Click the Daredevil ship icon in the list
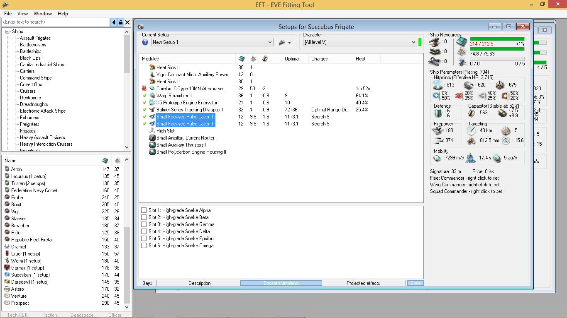This screenshot has height=318, width=567. pyautogui.click(x=7, y=282)
